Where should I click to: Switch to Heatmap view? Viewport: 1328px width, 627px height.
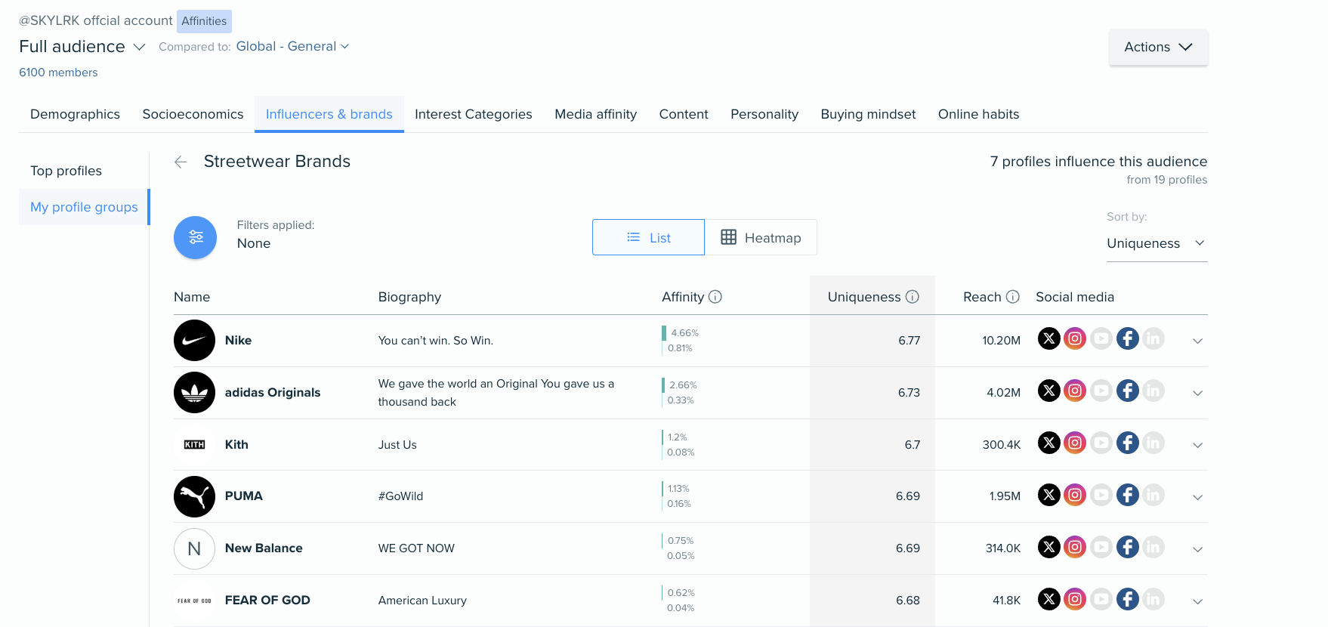pos(761,237)
